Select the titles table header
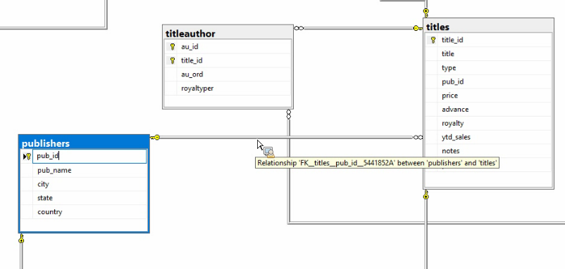Screen dimensions: 565x269 (x=489, y=27)
